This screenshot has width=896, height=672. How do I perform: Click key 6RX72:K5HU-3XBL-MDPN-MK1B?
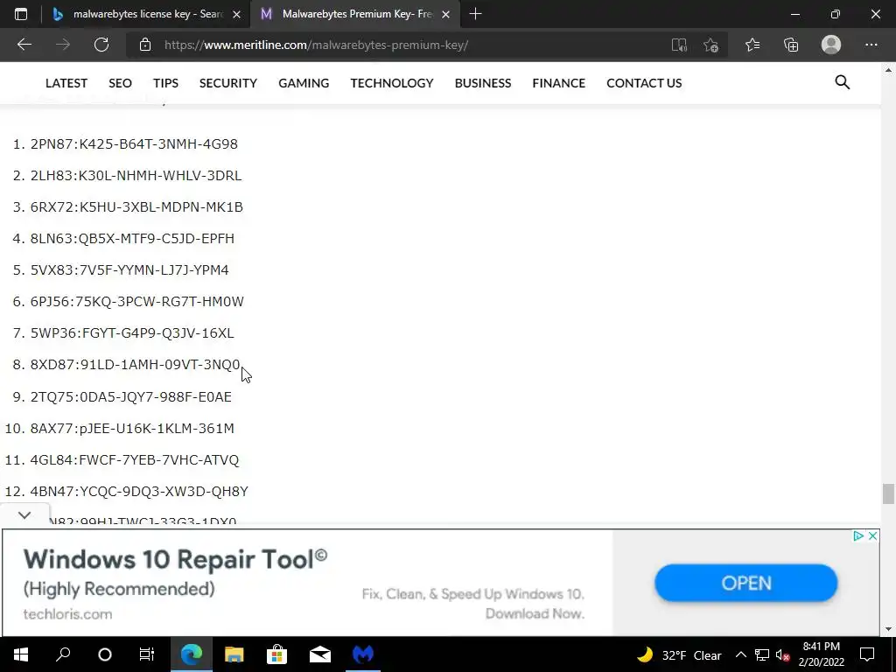136,206
